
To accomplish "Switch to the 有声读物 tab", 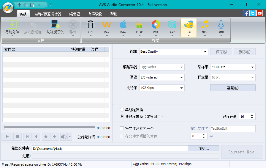I will pyautogui.click(x=95, y=14).
